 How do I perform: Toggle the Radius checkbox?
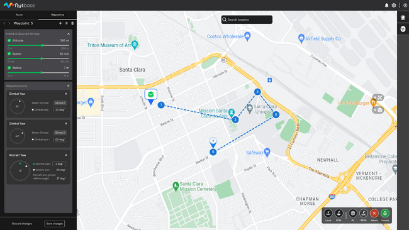[9, 68]
